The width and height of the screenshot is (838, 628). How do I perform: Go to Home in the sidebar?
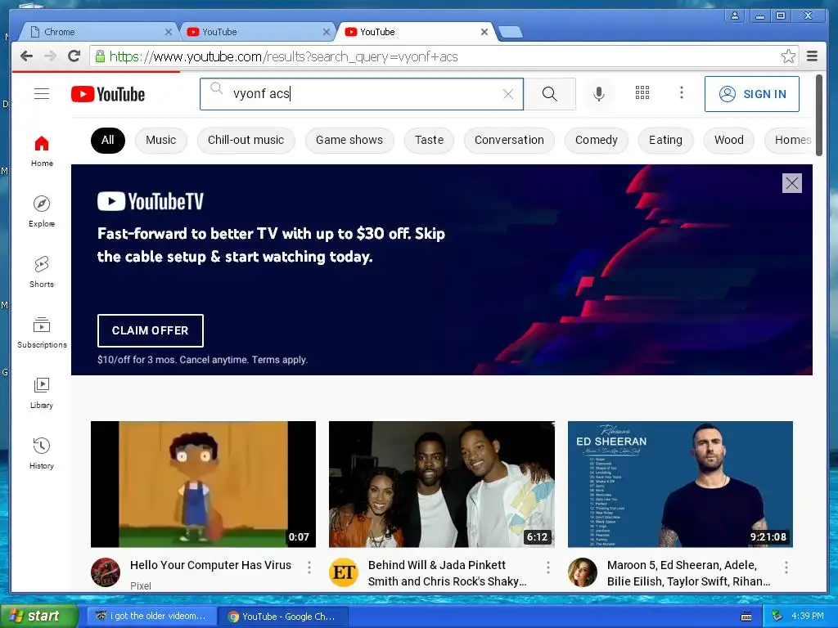[x=42, y=151]
